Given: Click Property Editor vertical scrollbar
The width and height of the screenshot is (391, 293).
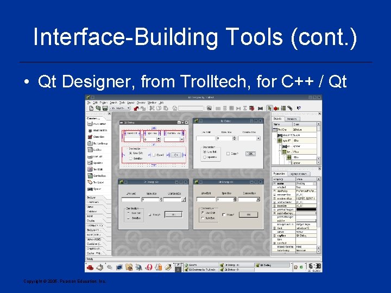Looking at the screenshot, I should pyautogui.click(x=319, y=215).
